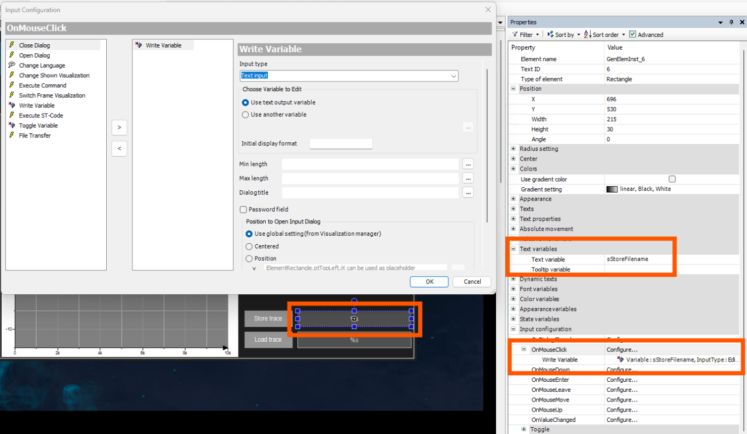Pick Change Shown Visualization action icon
This screenshot has width=747, height=434.
coord(11,75)
